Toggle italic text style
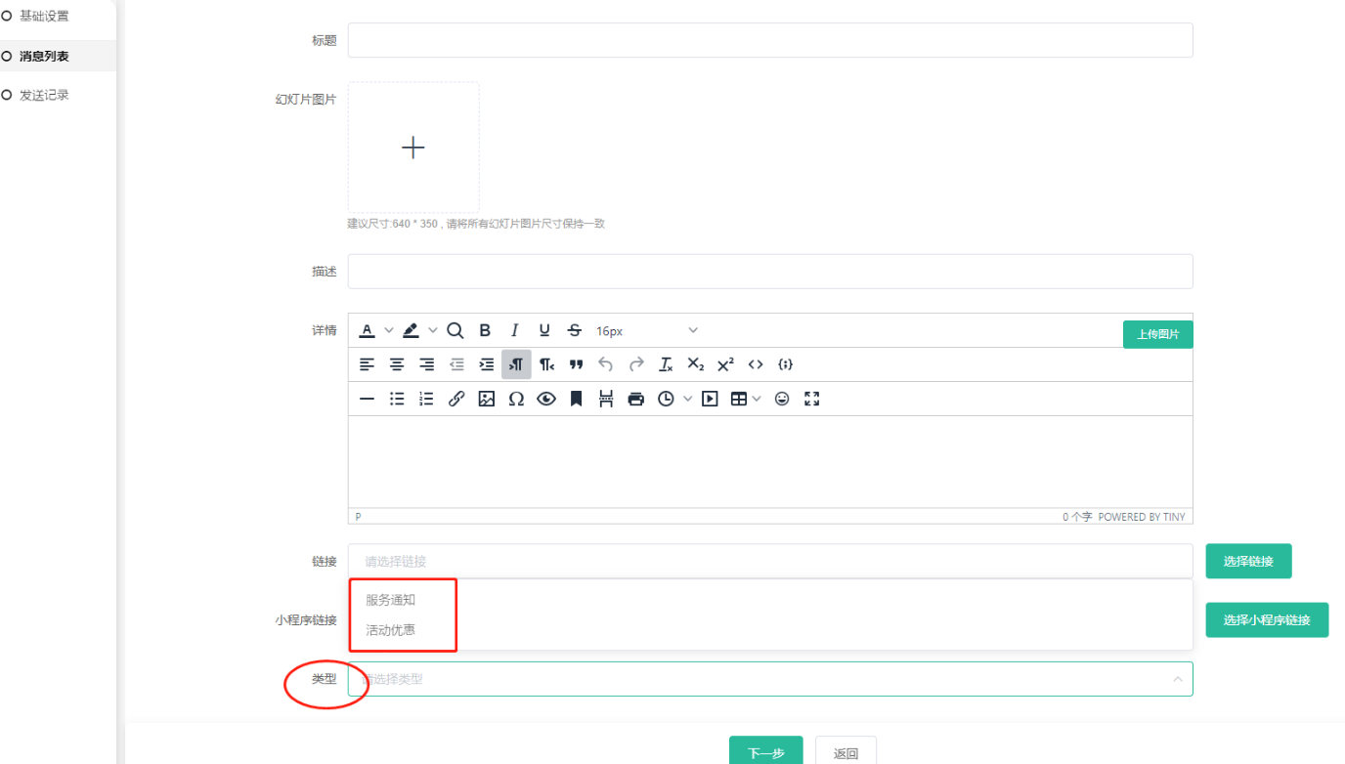 514,330
